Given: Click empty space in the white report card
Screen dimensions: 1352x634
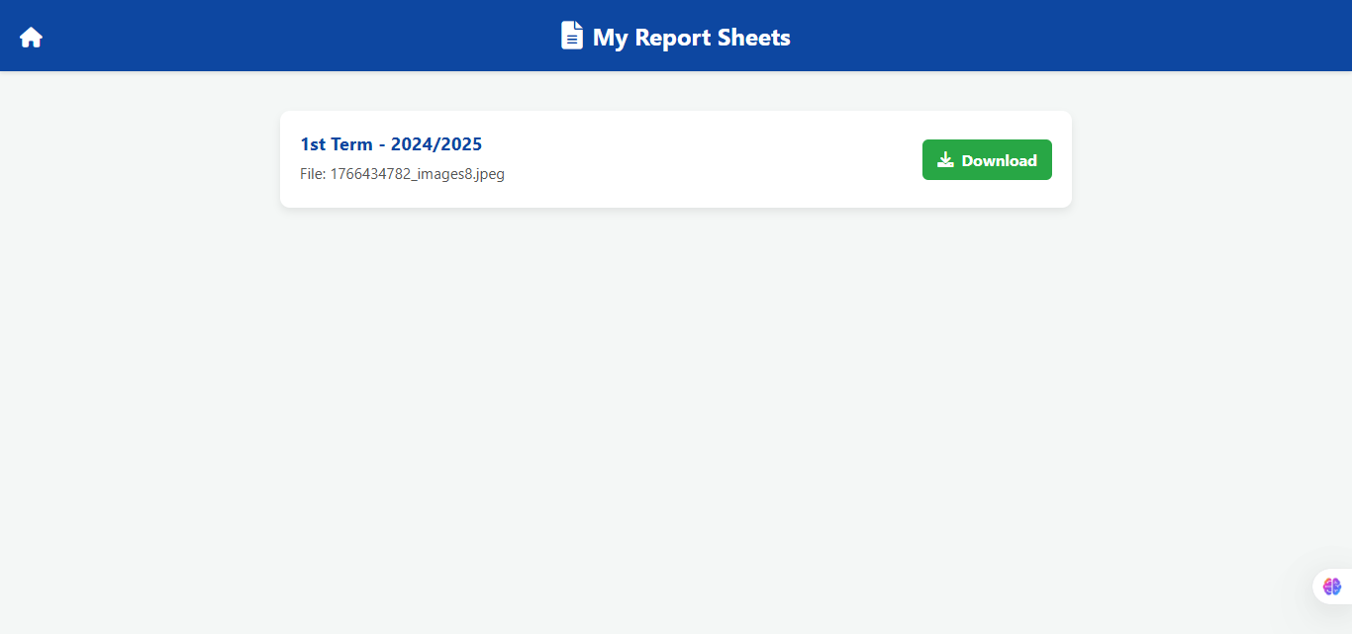Looking at the screenshot, I should pyautogui.click(x=713, y=160).
